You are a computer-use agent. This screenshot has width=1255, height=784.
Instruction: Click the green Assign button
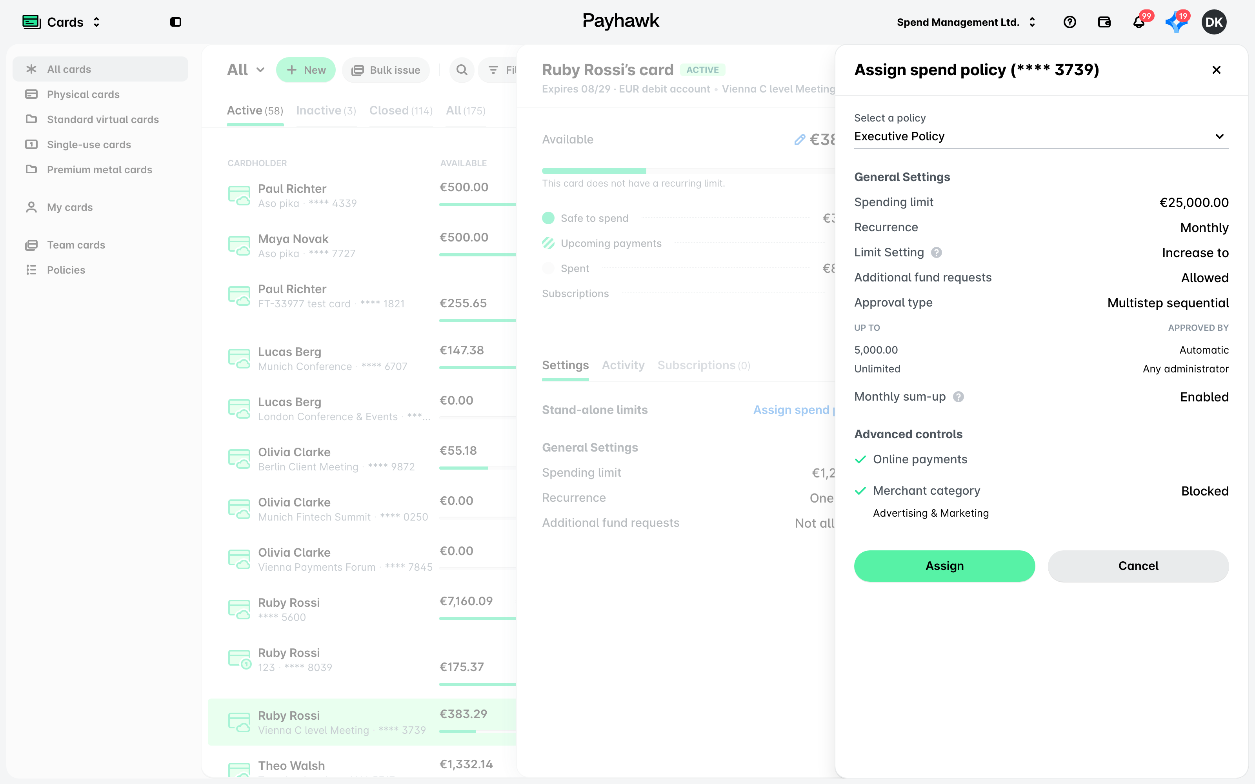(x=944, y=566)
